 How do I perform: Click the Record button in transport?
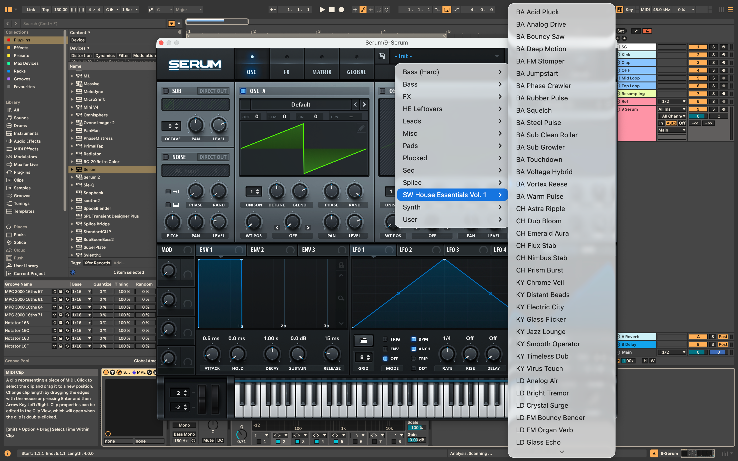[x=341, y=10]
